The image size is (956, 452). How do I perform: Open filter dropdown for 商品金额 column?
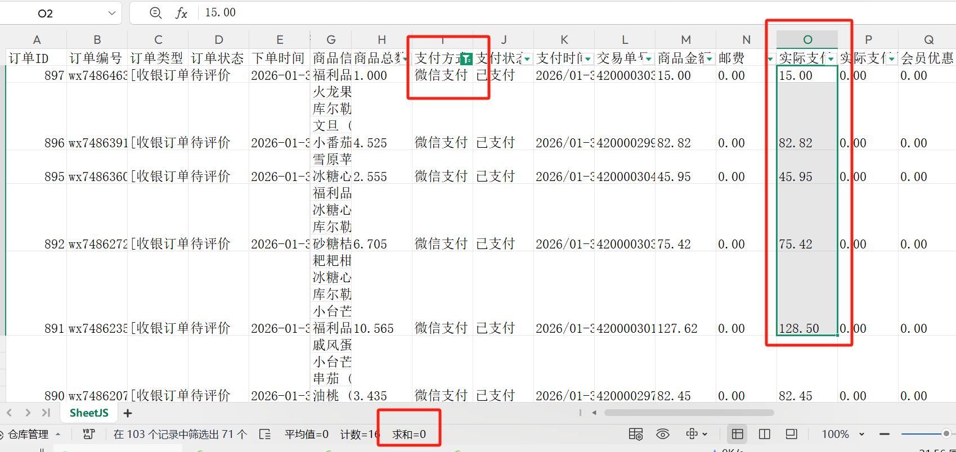(x=709, y=59)
